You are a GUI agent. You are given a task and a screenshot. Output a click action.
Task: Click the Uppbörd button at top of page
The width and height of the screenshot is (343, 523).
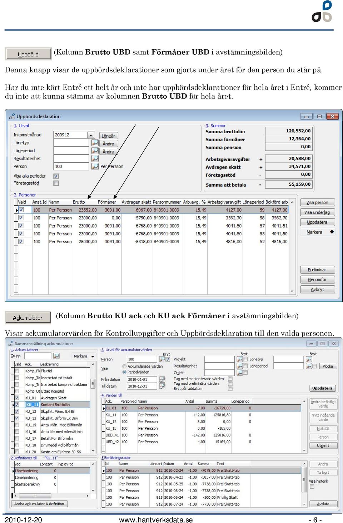[28, 54]
